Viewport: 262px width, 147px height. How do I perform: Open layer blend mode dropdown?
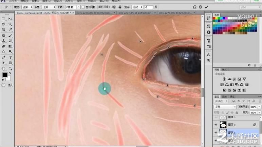tap(225, 107)
